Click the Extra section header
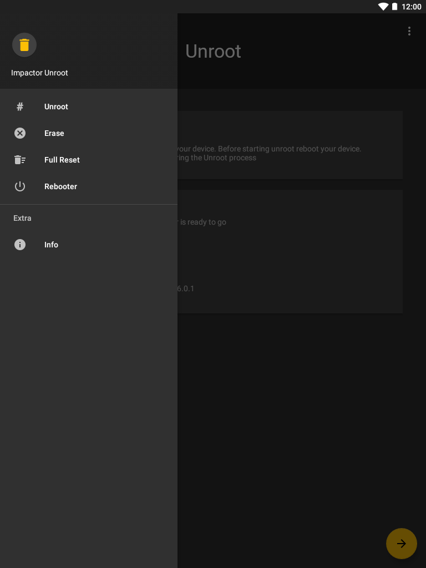Screen dimensions: 426x568 pos(22,218)
